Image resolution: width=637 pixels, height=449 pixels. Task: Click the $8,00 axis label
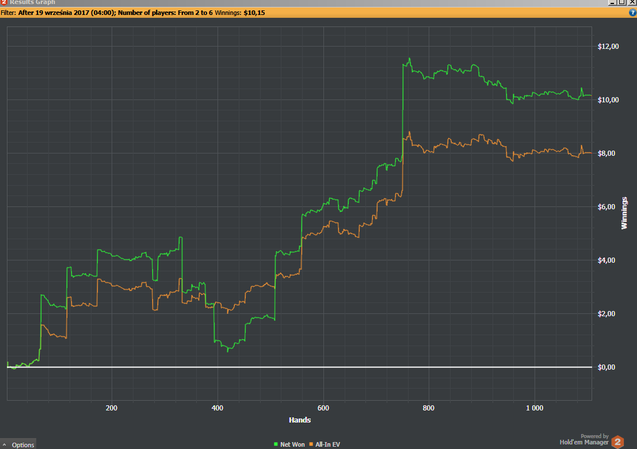[x=606, y=153]
